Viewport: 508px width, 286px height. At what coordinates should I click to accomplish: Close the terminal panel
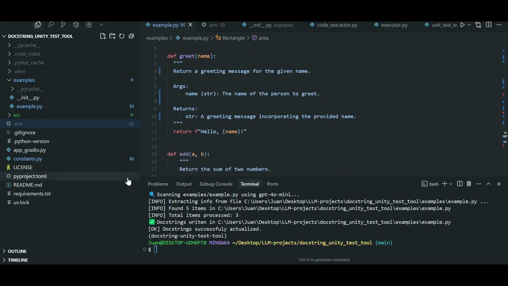(x=499, y=184)
